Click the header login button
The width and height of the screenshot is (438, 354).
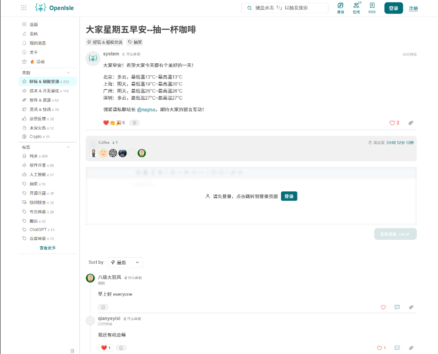[x=393, y=8]
